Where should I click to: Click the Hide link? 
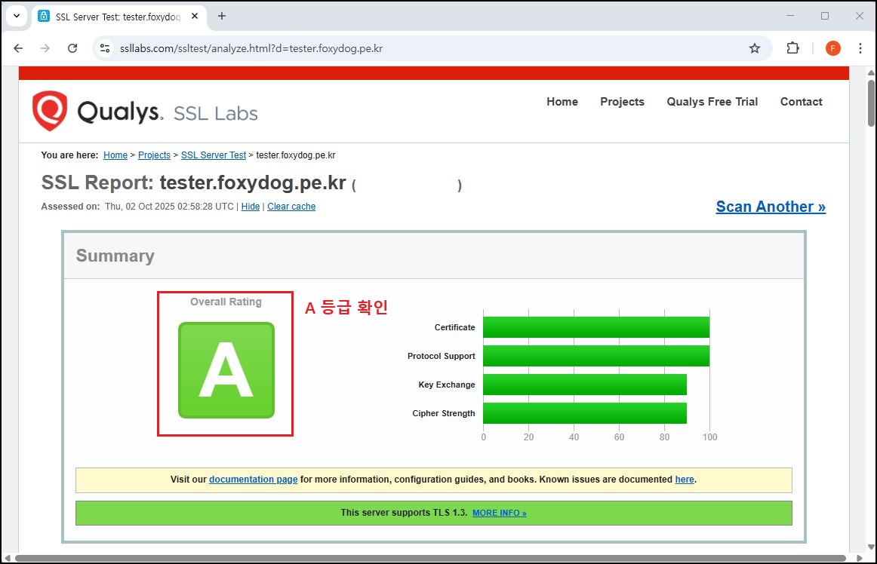point(250,207)
